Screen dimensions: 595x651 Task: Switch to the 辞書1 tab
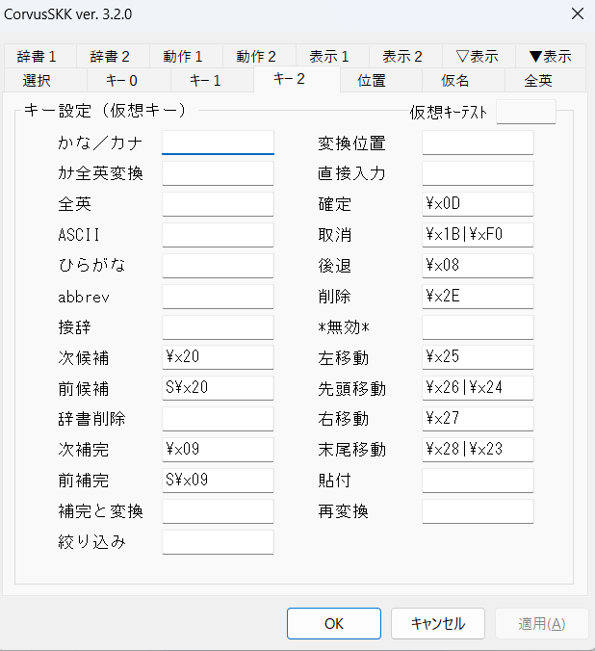[40, 56]
